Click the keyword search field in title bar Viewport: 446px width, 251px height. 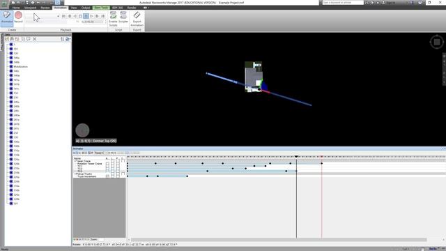(343, 2)
